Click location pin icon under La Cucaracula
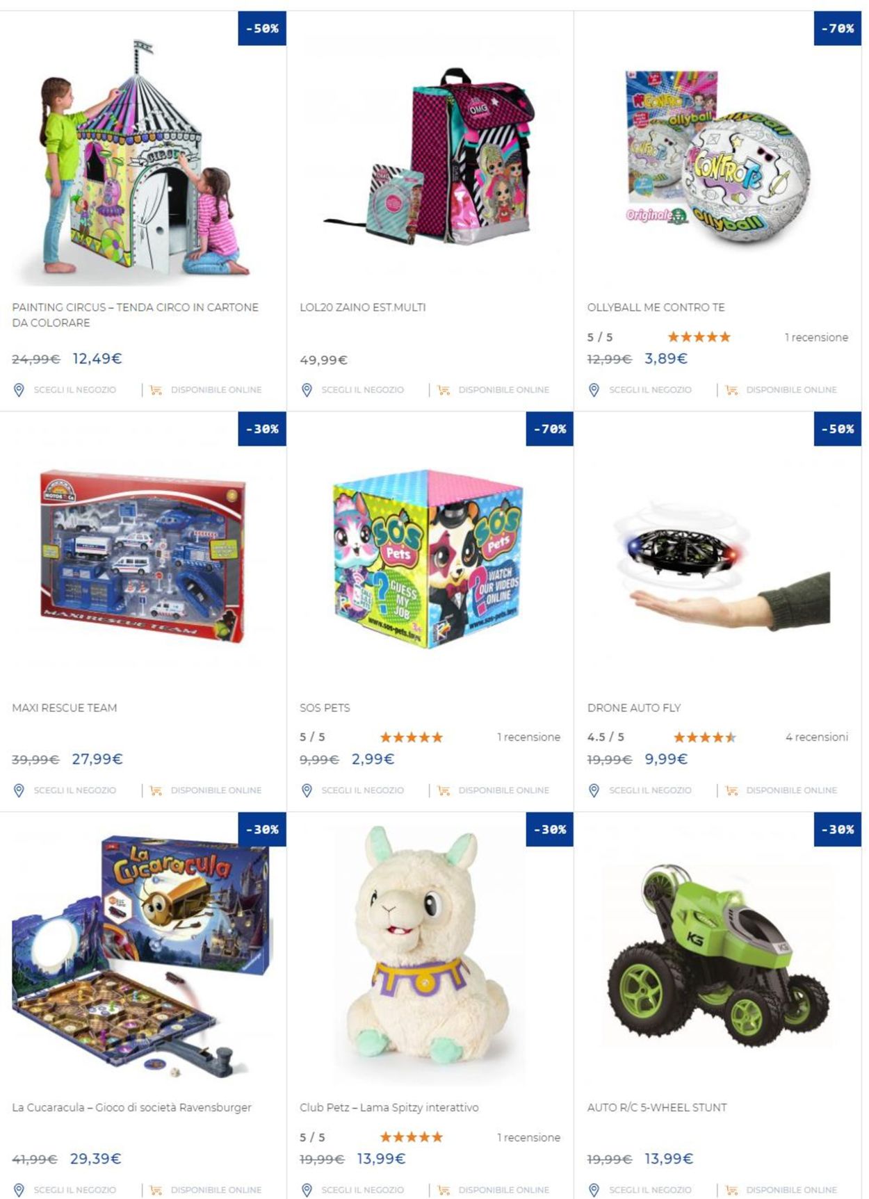Image resolution: width=869 pixels, height=1199 pixels. (x=19, y=1190)
